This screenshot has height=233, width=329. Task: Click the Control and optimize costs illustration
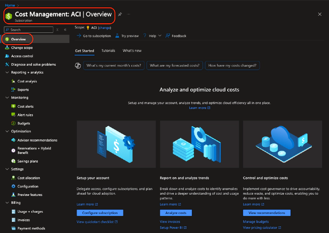pyautogui.click(x=282, y=144)
